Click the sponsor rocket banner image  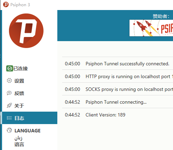pyautogui.click(x=151, y=28)
